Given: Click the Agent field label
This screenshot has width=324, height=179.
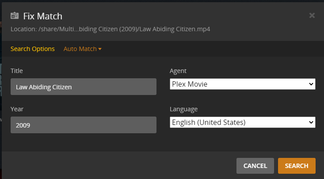Looking at the screenshot, I should (178, 71).
